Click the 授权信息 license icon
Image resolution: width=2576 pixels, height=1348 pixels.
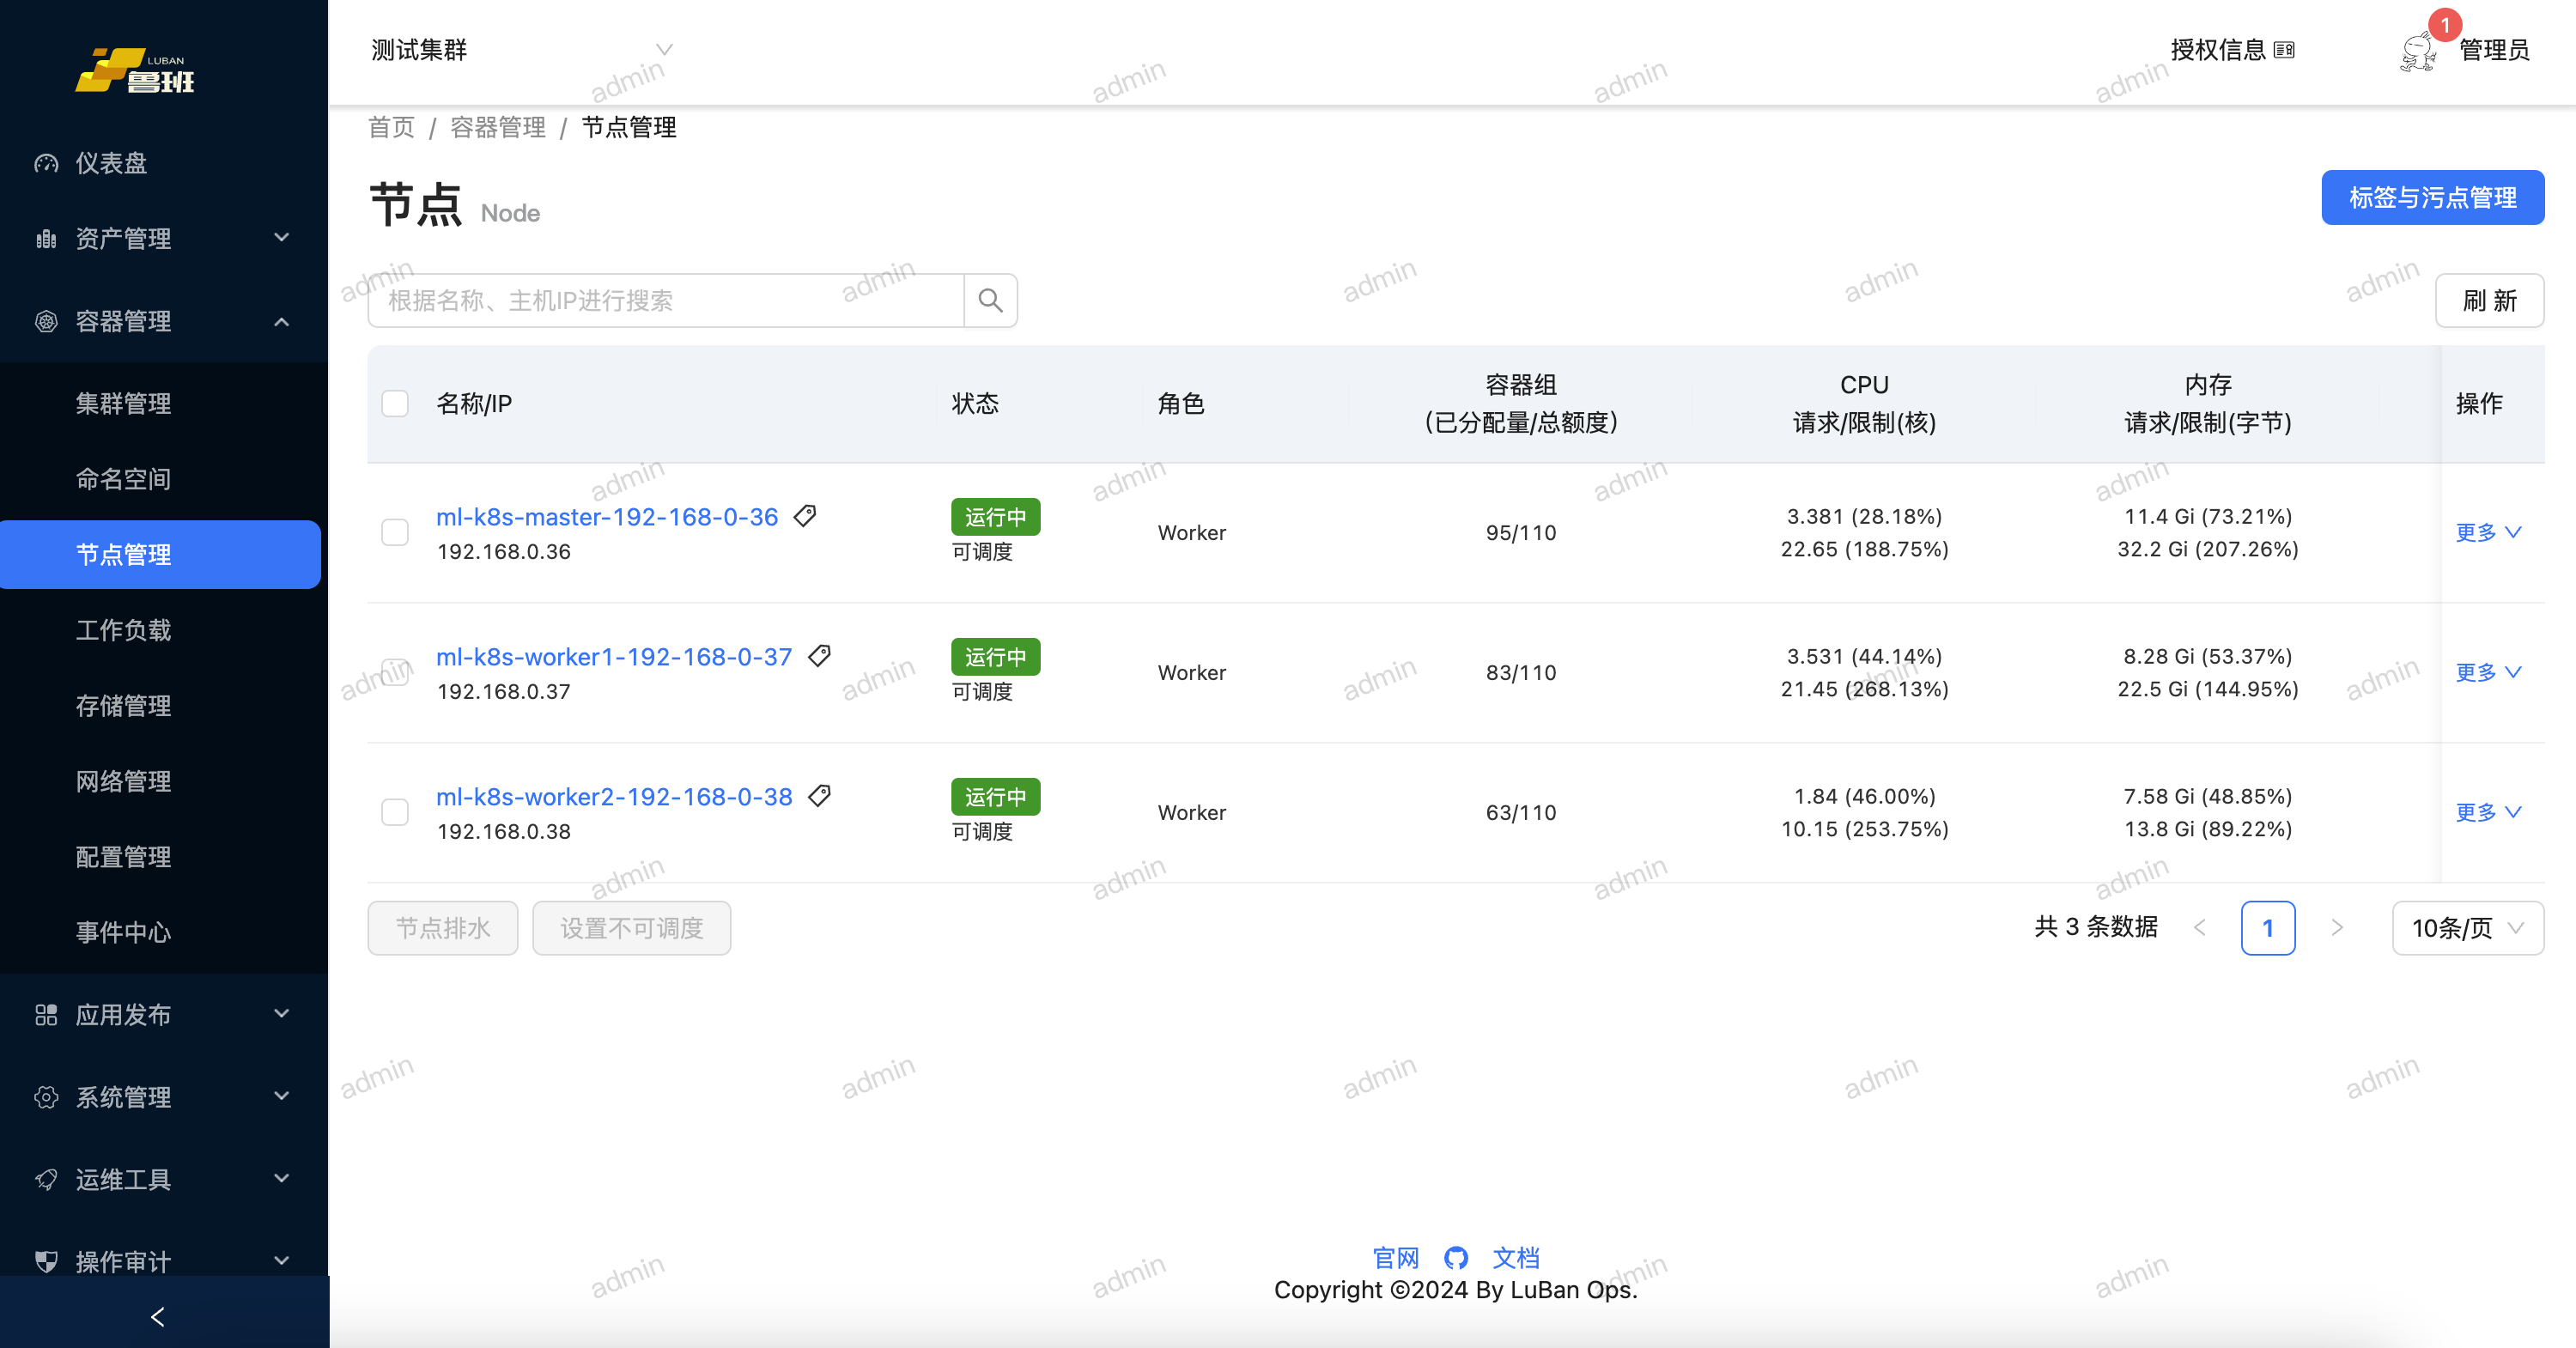tap(2284, 50)
